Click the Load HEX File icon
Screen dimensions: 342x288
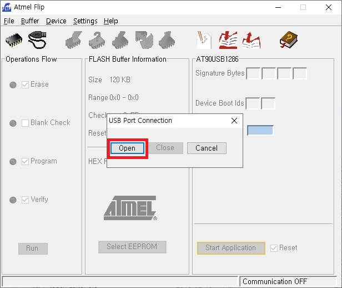(228, 40)
